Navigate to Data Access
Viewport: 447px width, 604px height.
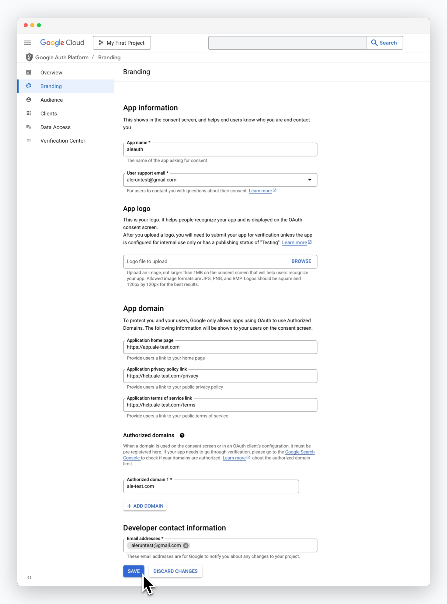click(65, 127)
